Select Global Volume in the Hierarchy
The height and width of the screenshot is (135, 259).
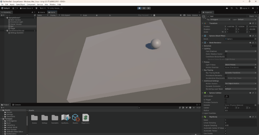click(16, 24)
